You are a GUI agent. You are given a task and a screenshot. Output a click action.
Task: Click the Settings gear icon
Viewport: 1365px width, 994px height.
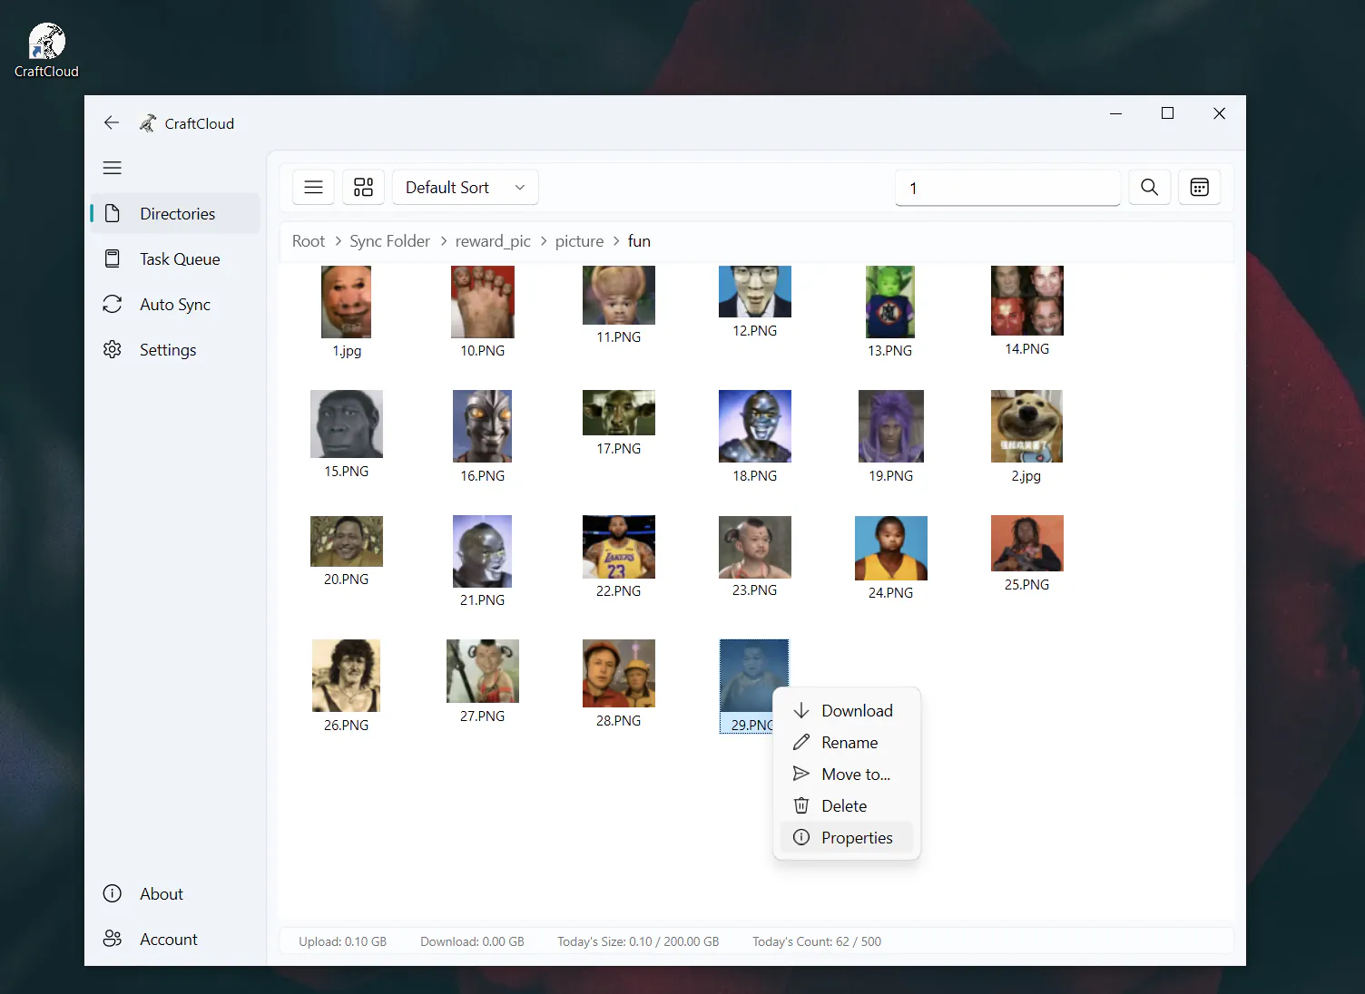coord(113,350)
